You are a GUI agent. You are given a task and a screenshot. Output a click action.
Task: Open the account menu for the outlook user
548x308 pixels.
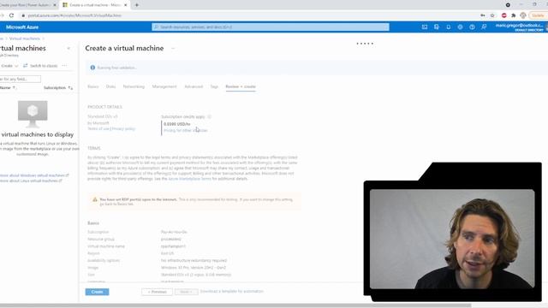[521, 27]
